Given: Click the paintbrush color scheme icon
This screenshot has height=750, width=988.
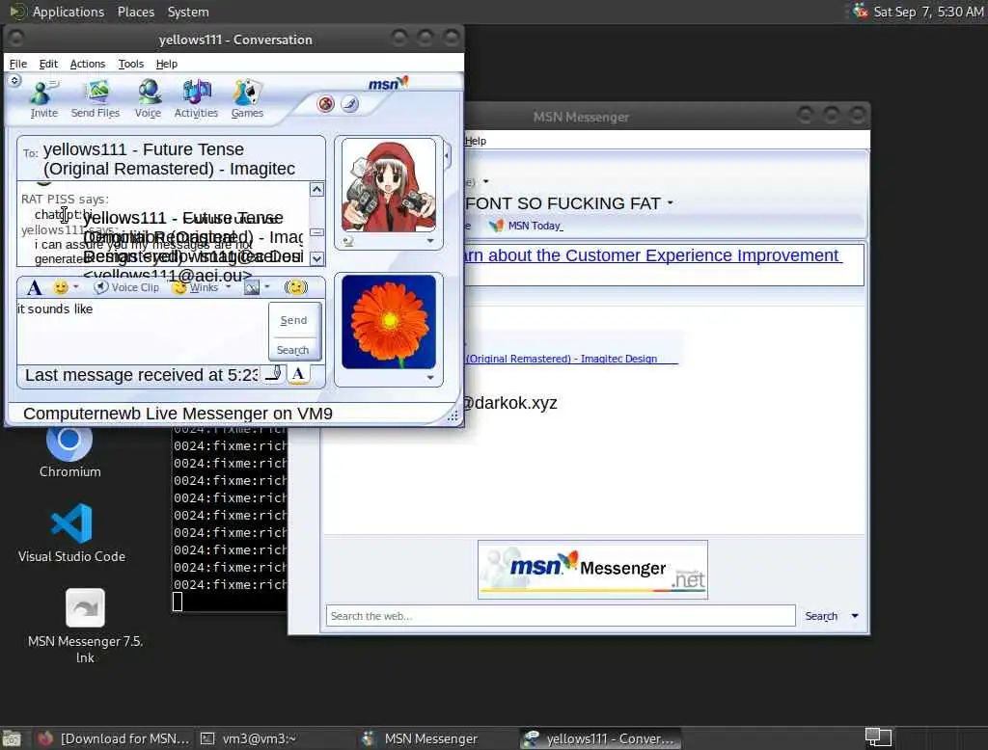Looking at the screenshot, I should (x=350, y=104).
